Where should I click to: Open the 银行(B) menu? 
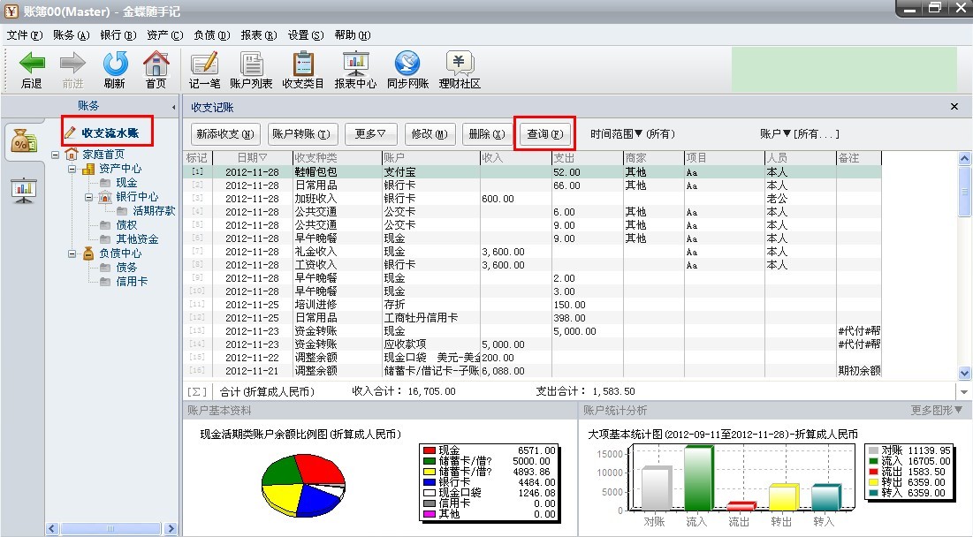[118, 35]
